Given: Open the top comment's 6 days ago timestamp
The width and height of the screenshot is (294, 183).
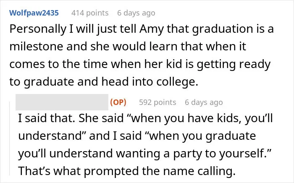Looking at the screenshot, I should [x=136, y=13].
